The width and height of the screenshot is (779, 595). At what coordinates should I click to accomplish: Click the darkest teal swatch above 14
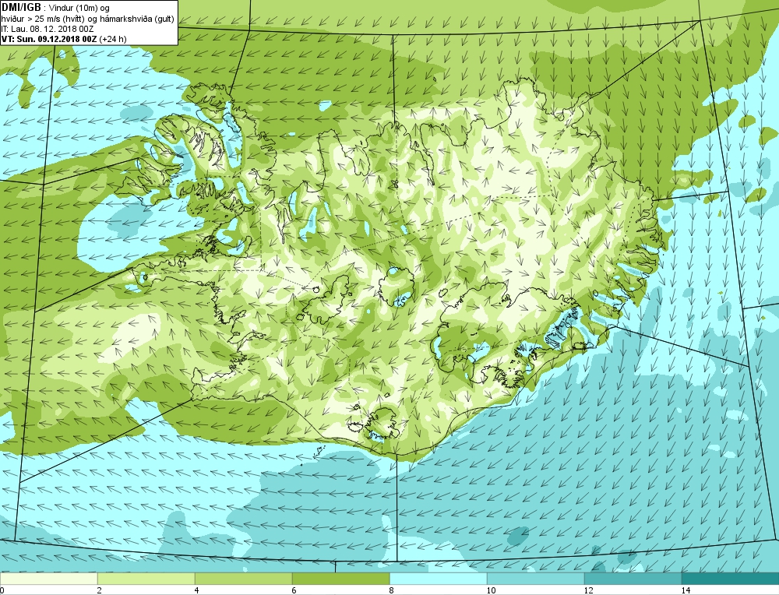tap(731, 579)
